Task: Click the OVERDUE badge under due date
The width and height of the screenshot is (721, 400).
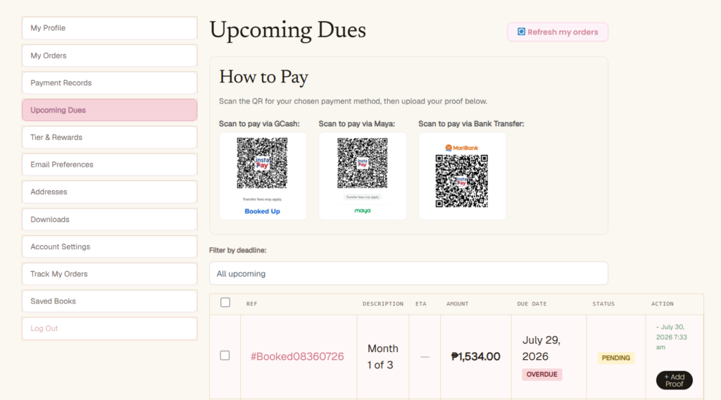Action: [x=541, y=374]
